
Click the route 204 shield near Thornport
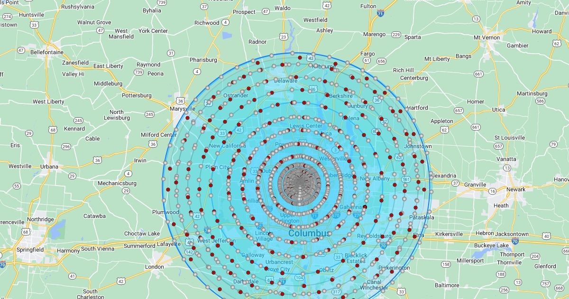535,256
